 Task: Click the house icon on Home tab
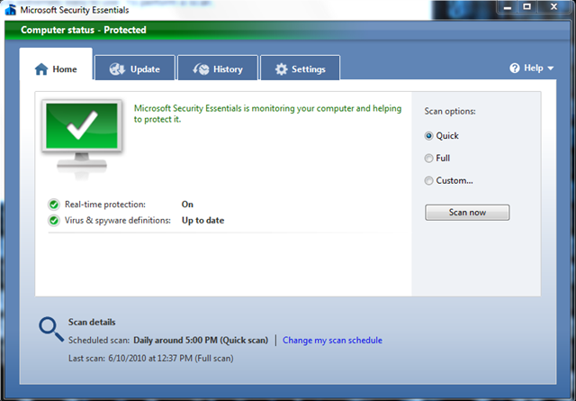[41, 69]
